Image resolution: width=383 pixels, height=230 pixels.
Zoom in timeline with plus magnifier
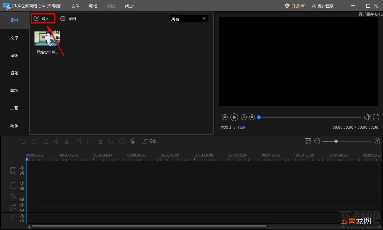377,141
